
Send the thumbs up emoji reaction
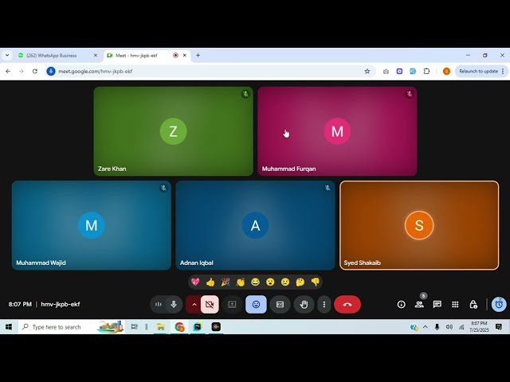click(x=210, y=282)
